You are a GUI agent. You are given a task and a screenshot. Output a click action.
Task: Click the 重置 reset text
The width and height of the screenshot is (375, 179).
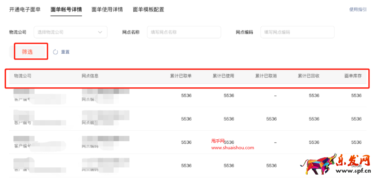[x=65, y=52]
